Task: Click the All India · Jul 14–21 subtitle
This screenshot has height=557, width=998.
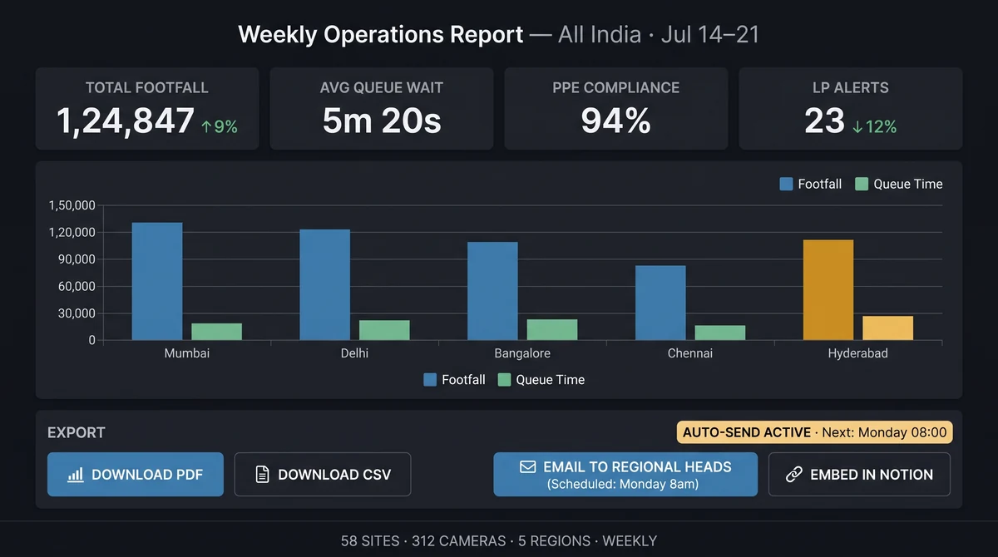Action: click(659, 34)
